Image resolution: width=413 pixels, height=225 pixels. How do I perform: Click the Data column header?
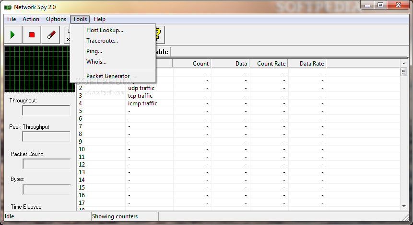(230, 64)
